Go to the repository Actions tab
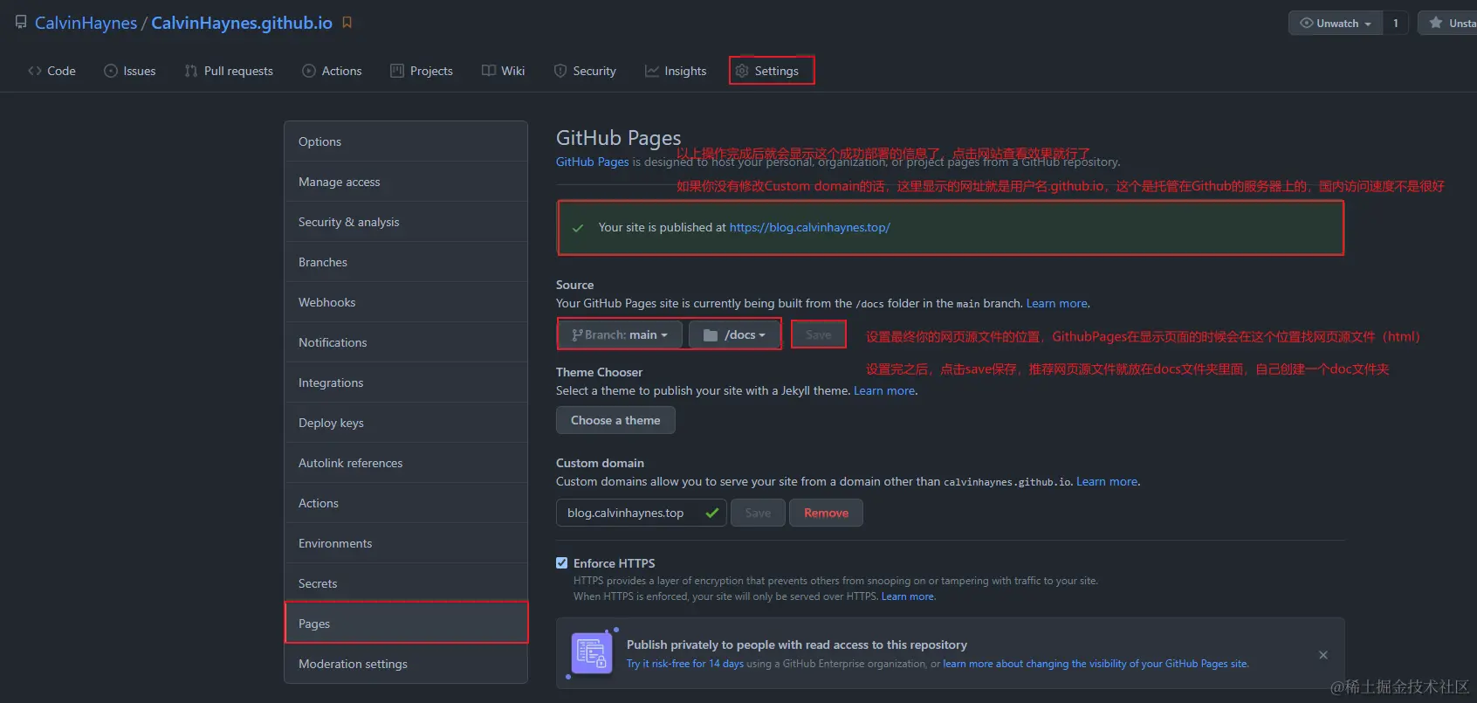 click(332, 71)
